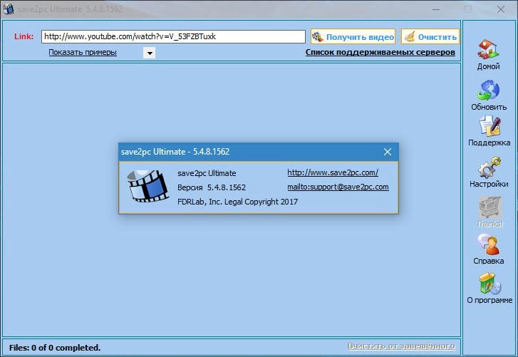518x357 pixels.
Task: Click the Получить видео button
Action: click(x=353, y=36)
